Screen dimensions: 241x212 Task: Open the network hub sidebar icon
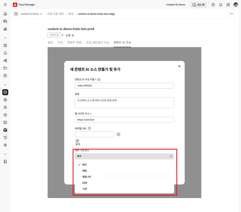[x=5, y=145]
